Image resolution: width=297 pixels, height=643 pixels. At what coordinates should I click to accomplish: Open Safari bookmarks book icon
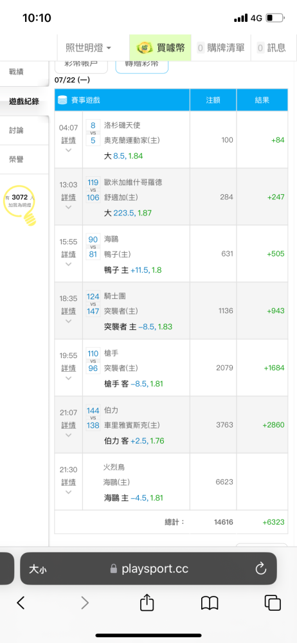[210, 603]
